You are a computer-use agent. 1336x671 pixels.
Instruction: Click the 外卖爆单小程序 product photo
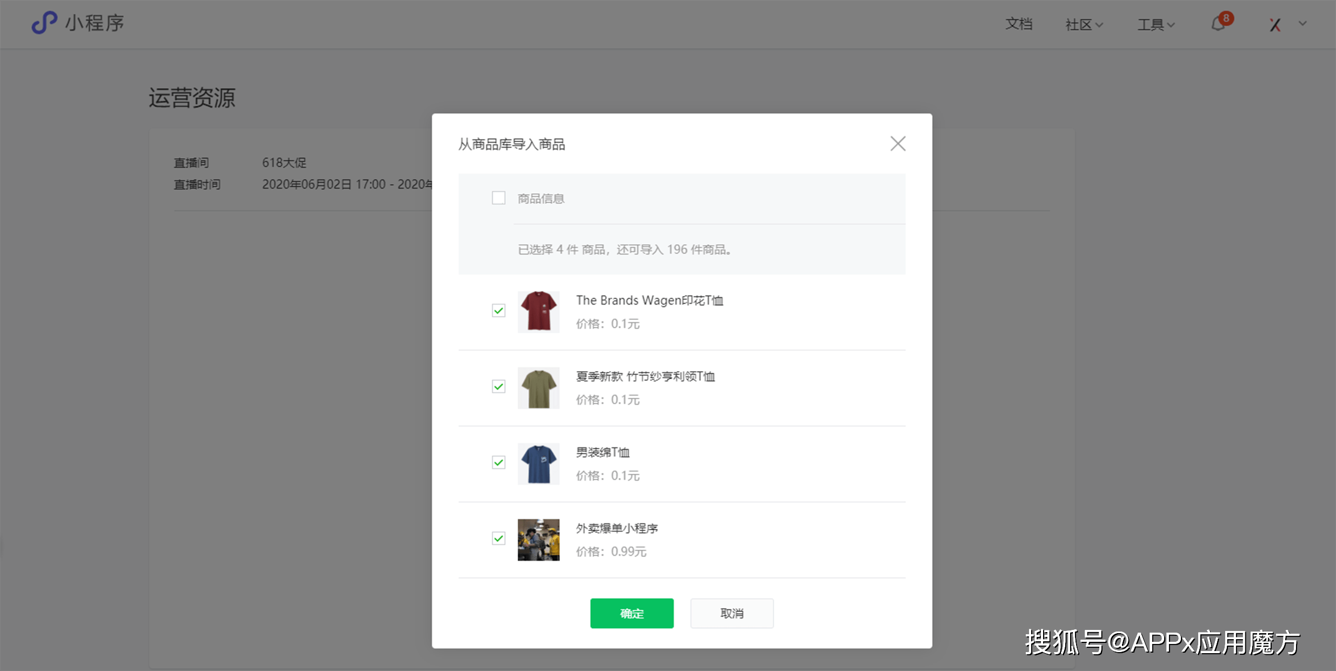point(538,540)
